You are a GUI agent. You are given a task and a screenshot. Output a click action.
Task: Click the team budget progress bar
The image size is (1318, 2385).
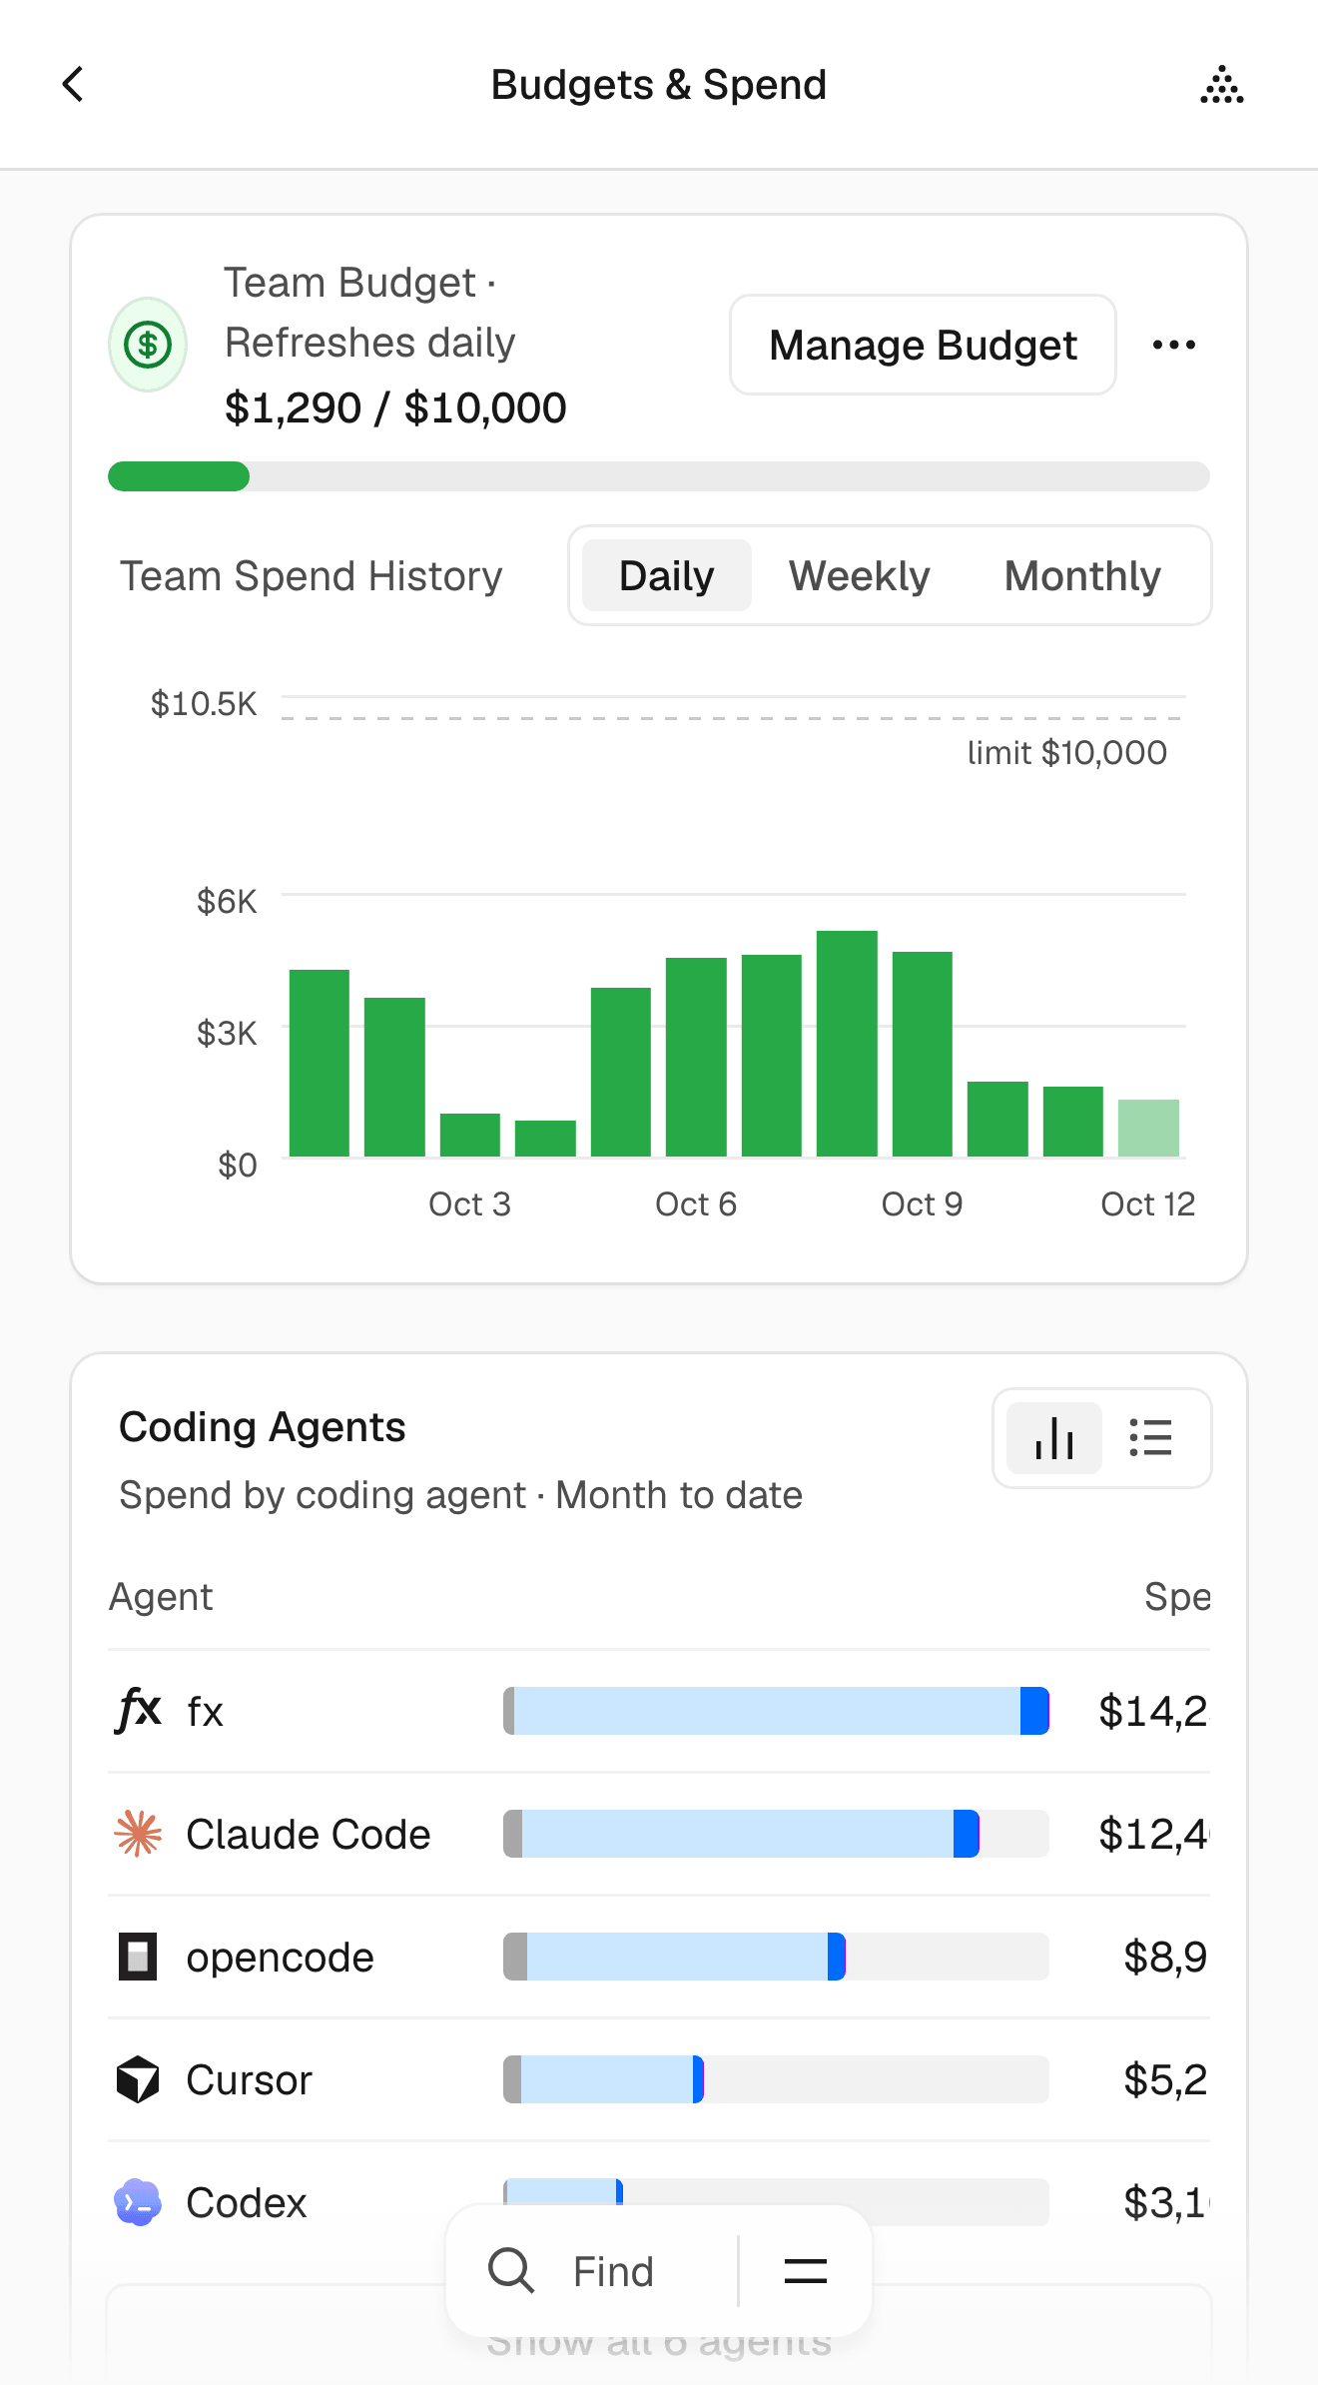659,476
